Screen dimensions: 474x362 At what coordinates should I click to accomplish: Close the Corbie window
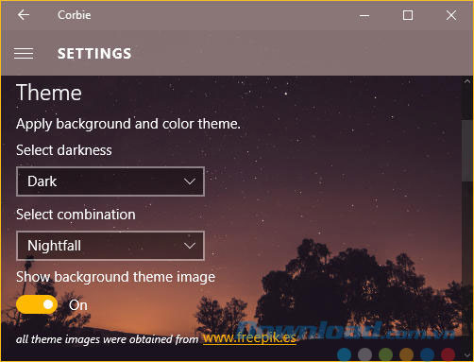click(x=451, y=15)
